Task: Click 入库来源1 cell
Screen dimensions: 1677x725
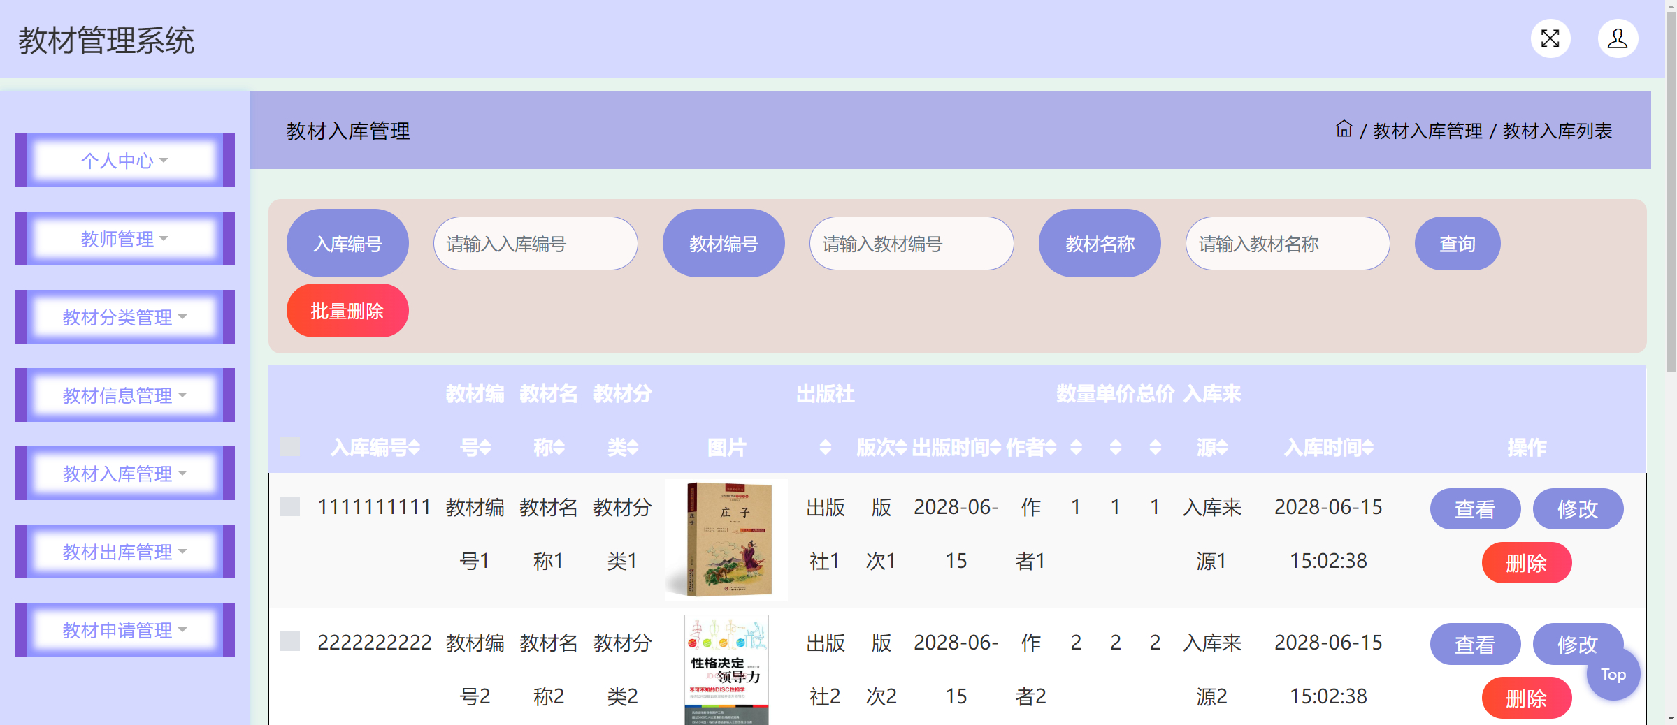Action: (1212, 534)
